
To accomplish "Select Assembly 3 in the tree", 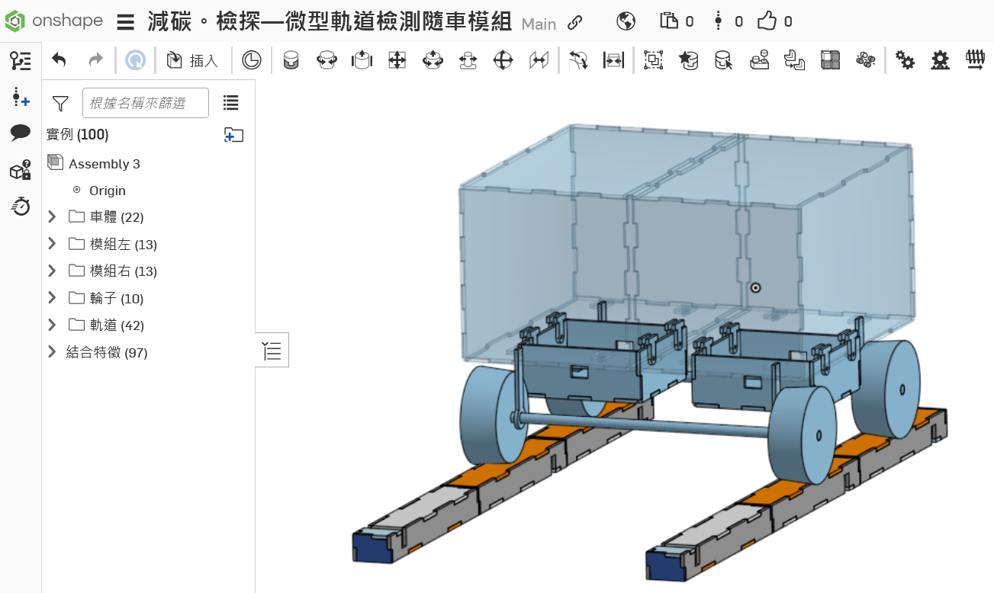I will coord(105,164).
